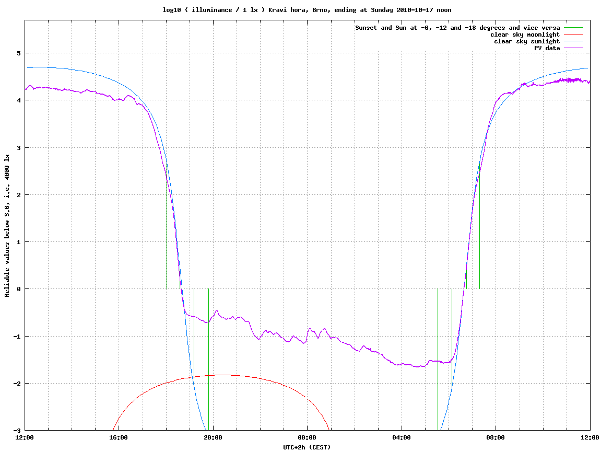Click the peak of the red moonlight curve

click(x=222, y=375)
